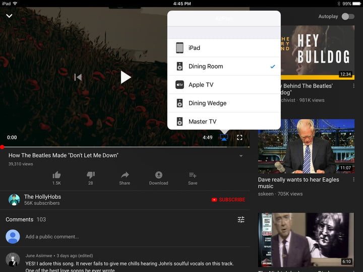Collapse the video player with the down chevron
Viewport: 363px width, 272px height.
(9, 16)
